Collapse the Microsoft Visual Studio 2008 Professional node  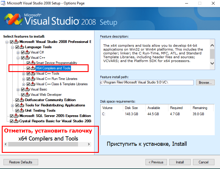tap(7, 42)
